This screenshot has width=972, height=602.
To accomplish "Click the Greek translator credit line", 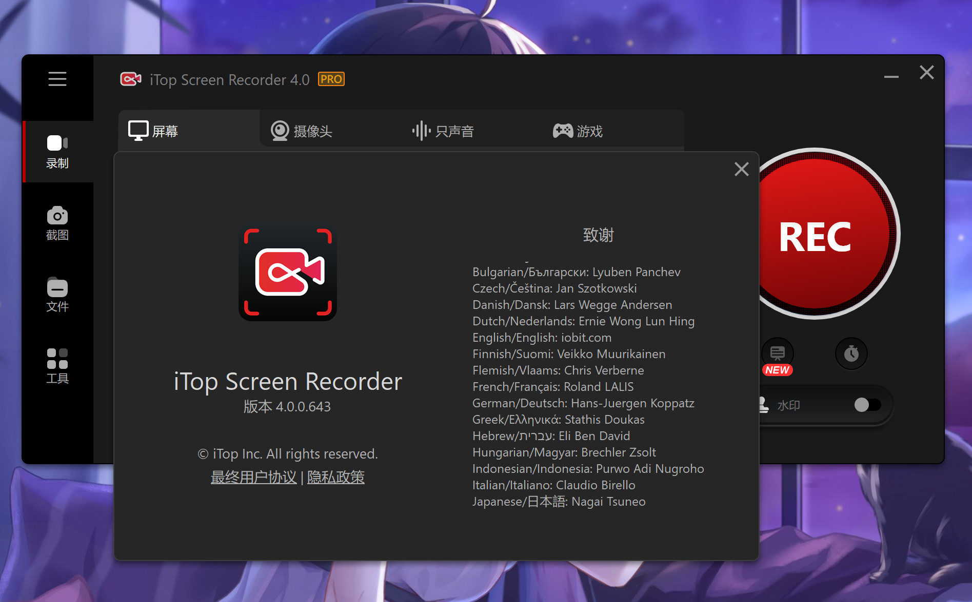I will (x=559, y=420).
